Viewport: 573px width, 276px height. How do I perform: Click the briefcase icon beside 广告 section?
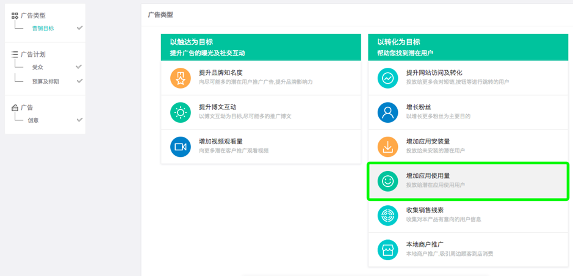click(x=15, y=108)
